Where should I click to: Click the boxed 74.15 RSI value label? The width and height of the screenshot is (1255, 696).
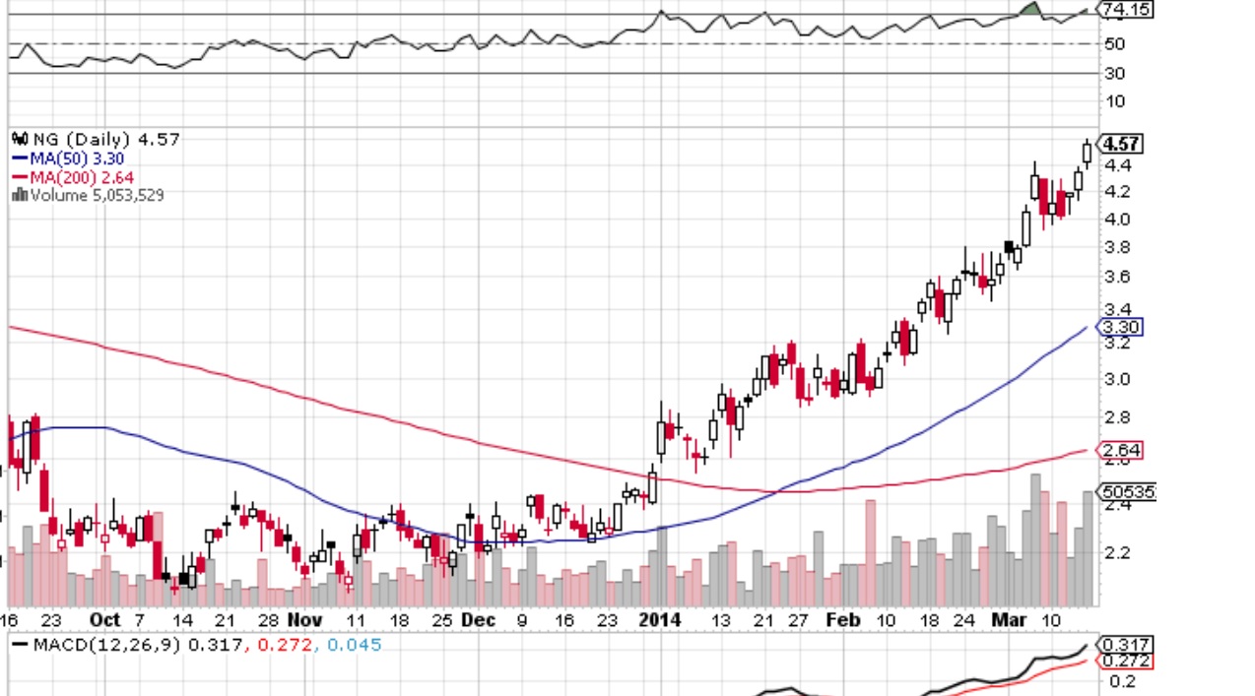[x=1126, y=10]
